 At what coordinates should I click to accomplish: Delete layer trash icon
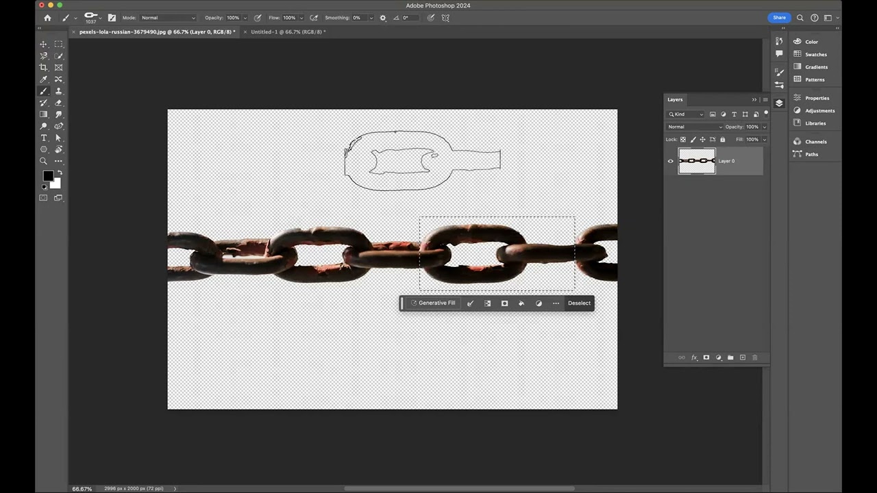755,357
